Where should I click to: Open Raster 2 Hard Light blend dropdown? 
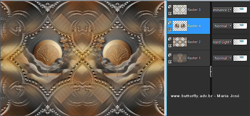pos(222,42)
